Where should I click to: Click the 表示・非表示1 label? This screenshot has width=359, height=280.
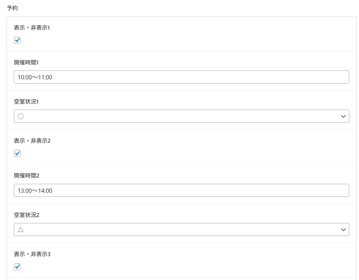click(32, 28)
